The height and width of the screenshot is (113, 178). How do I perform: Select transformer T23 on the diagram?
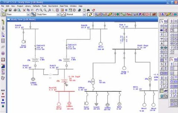click(67, 60)
